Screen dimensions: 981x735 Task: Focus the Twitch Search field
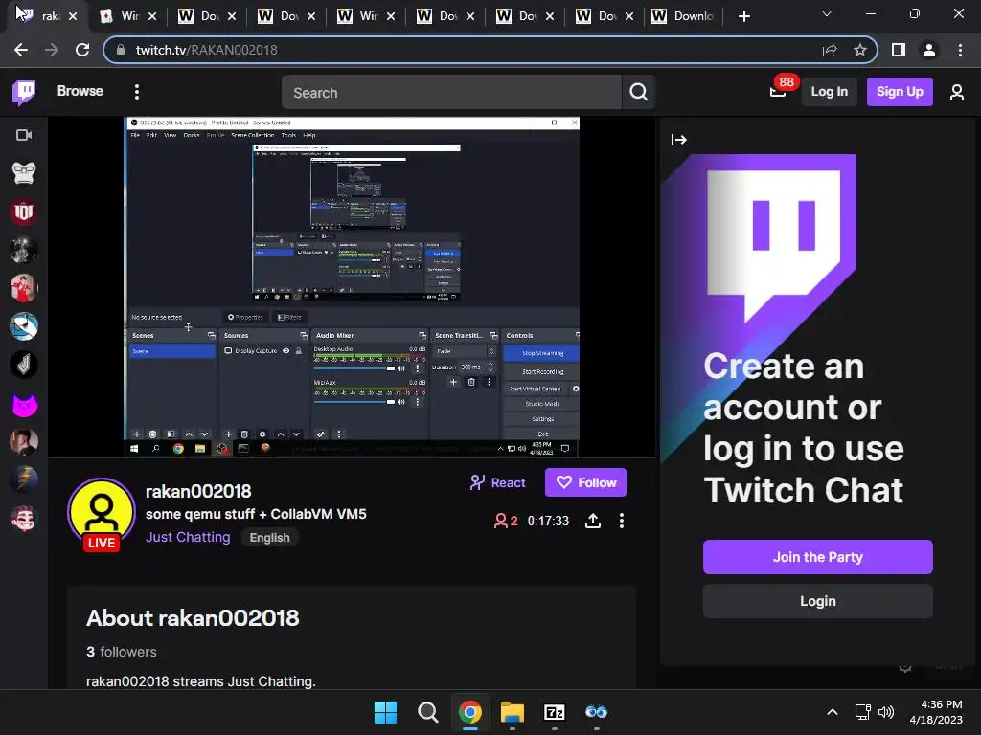[451, 93]
